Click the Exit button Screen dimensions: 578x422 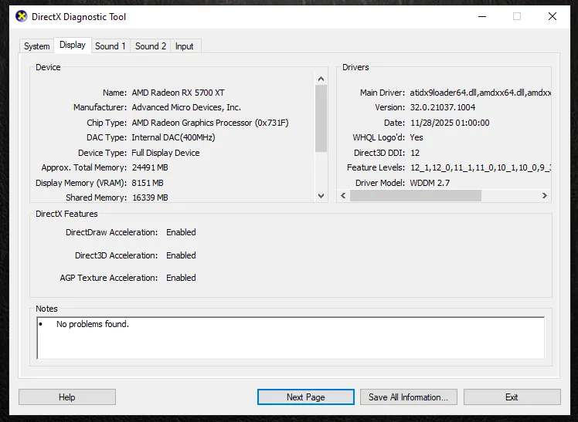512,397
